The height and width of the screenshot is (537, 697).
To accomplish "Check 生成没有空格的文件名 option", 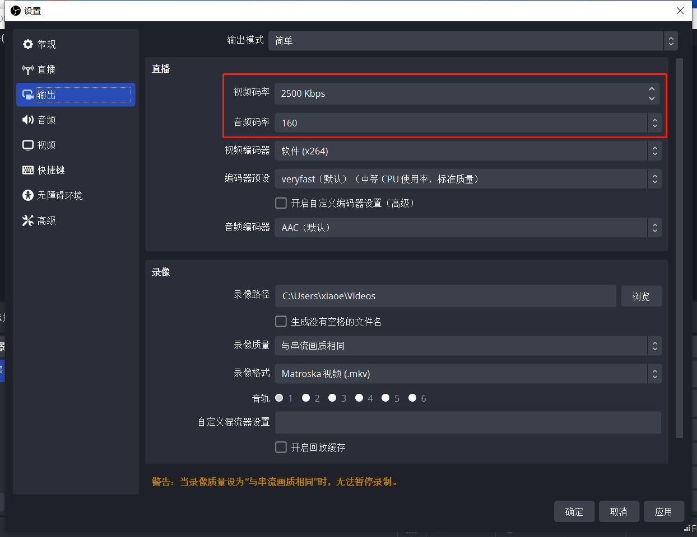I will (x=281, y=322).
